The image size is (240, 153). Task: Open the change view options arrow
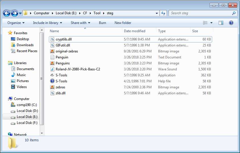pyautogui.click(x=212, y=23)
